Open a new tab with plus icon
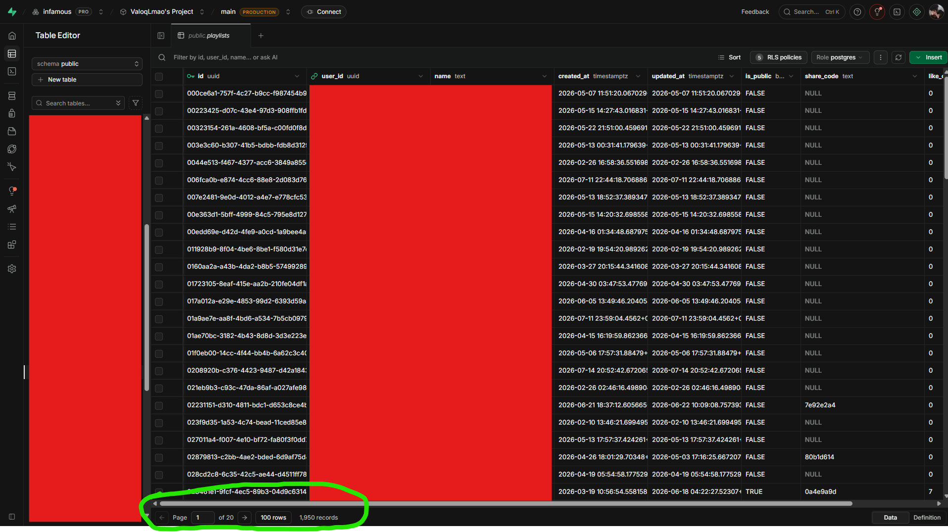The height and width of the screenshot is (532, 948). coord(261,36)
